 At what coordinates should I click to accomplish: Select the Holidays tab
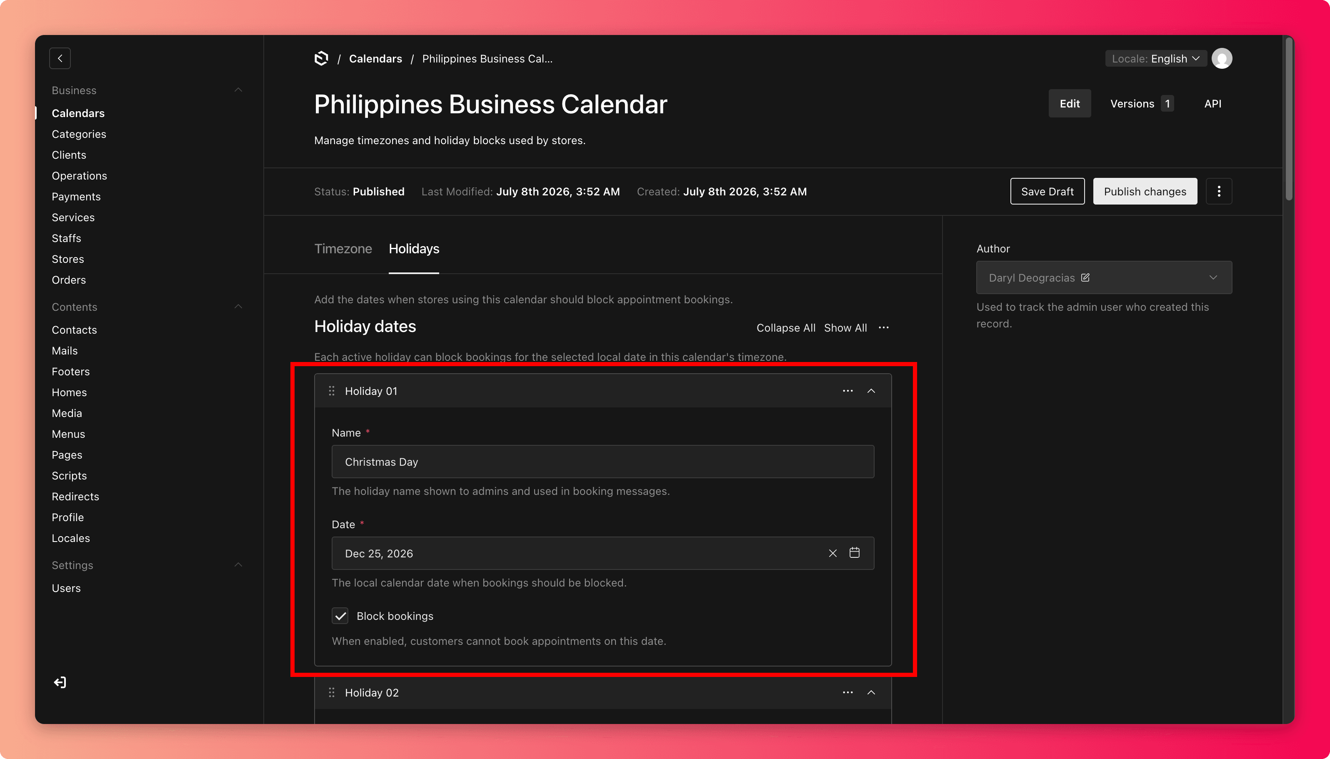(414, 249)
